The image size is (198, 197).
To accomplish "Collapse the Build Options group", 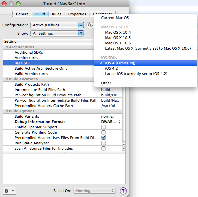I will (x=7, y=111).
